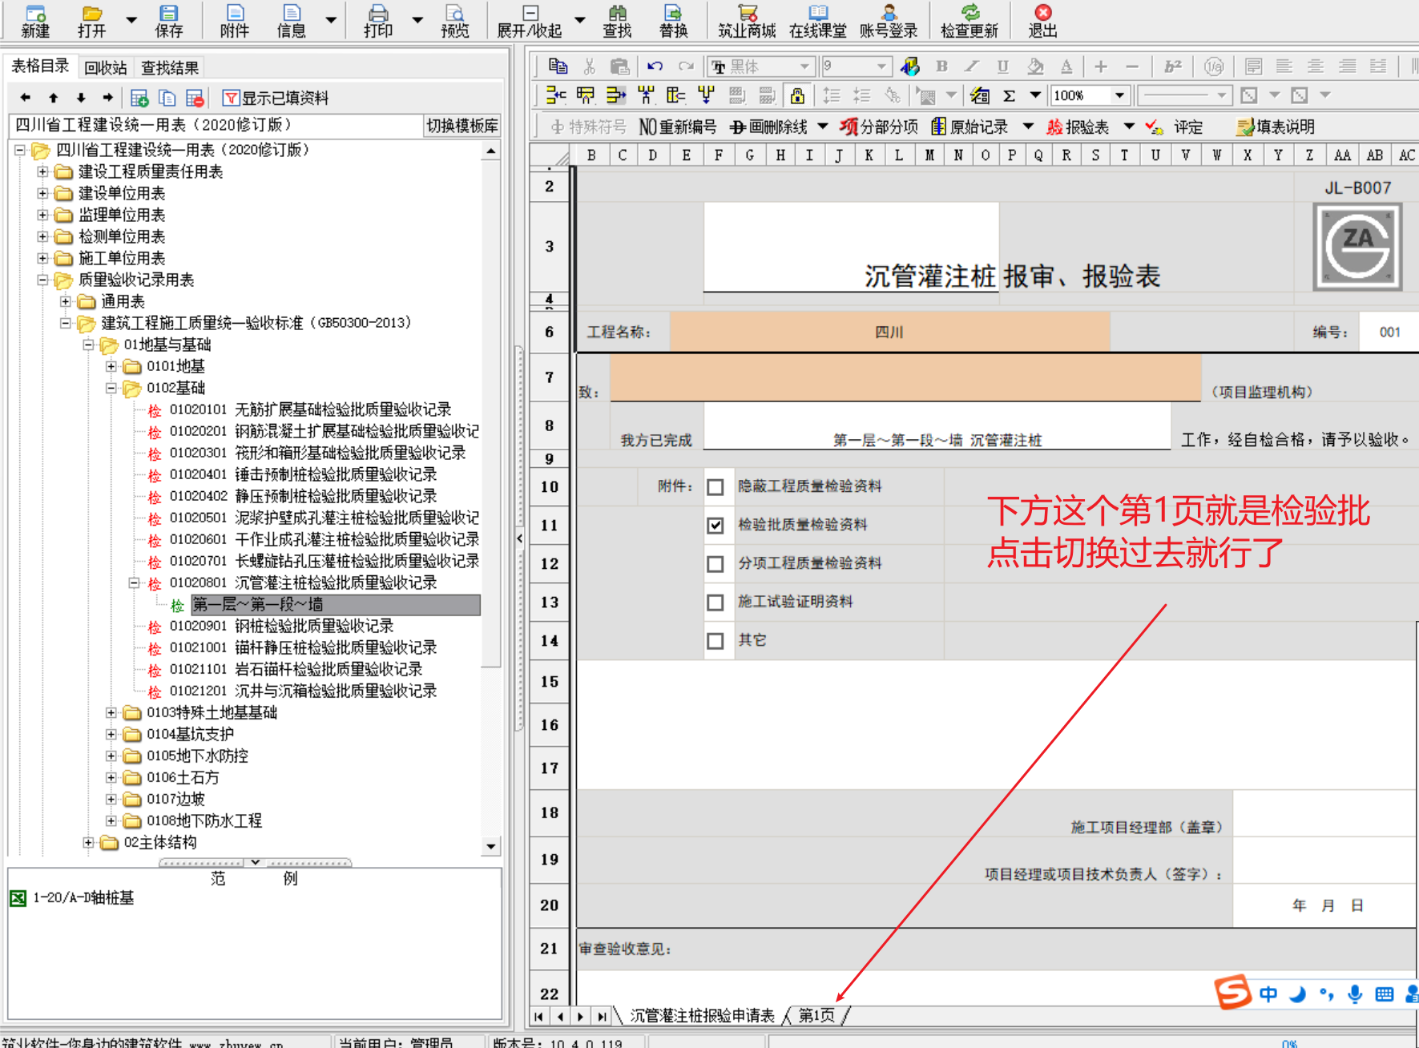The width and height of the screenshot is (1419, 1048).
Task: Click the sum (Σ) icon
Action: [1010, 96]
